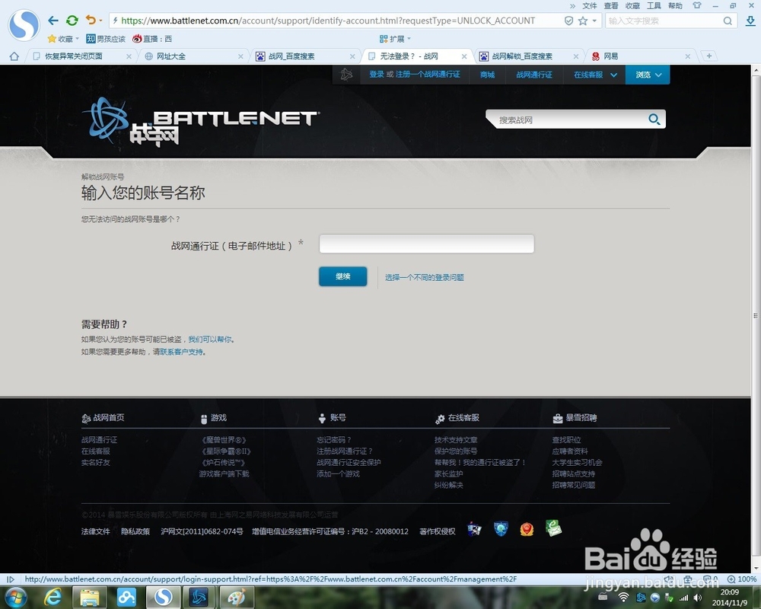Open the 战网通行证 nav item
Viewport: 761px width, 609px height.
coord(534,75)
